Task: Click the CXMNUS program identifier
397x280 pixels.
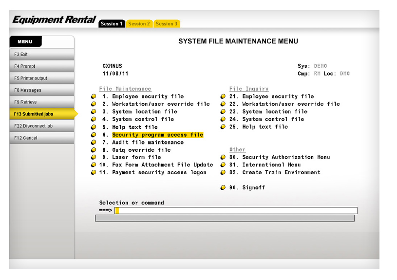Action: (x=112, y=66)
